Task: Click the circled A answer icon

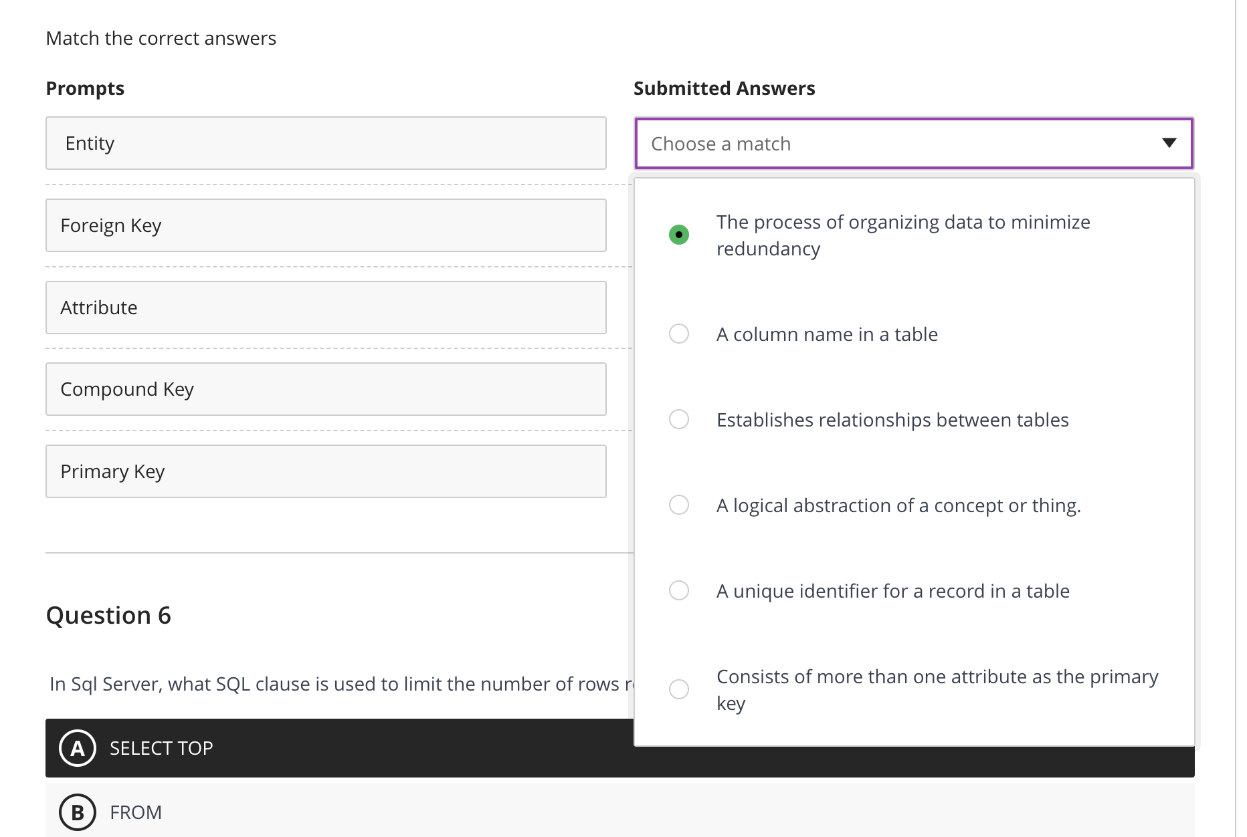Action: (78, 748)
